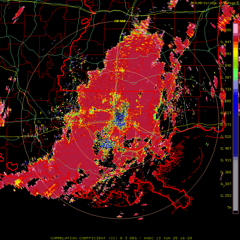Viewport: 240px width, 240px height.
Task: Click the 100 NMI range ring label
Action: [x=119, y=21]
